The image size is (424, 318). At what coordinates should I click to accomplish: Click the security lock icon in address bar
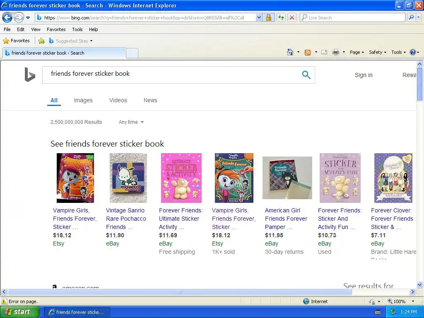(x=268, y=18)
